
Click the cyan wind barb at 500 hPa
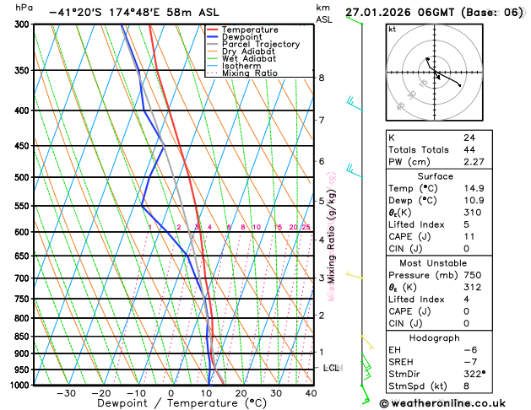coord(355,170)
